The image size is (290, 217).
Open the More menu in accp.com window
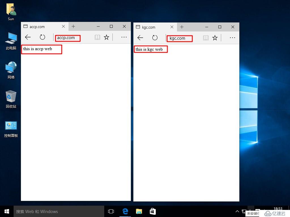coord(124,37)
